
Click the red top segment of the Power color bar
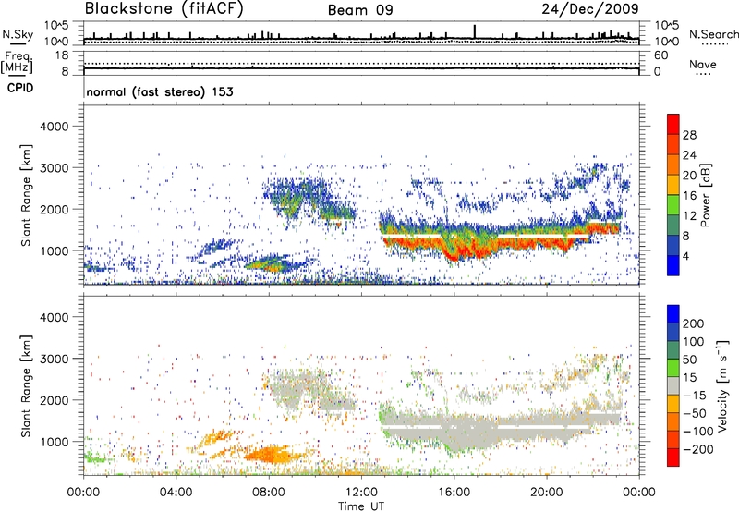(x=673, y=124)
